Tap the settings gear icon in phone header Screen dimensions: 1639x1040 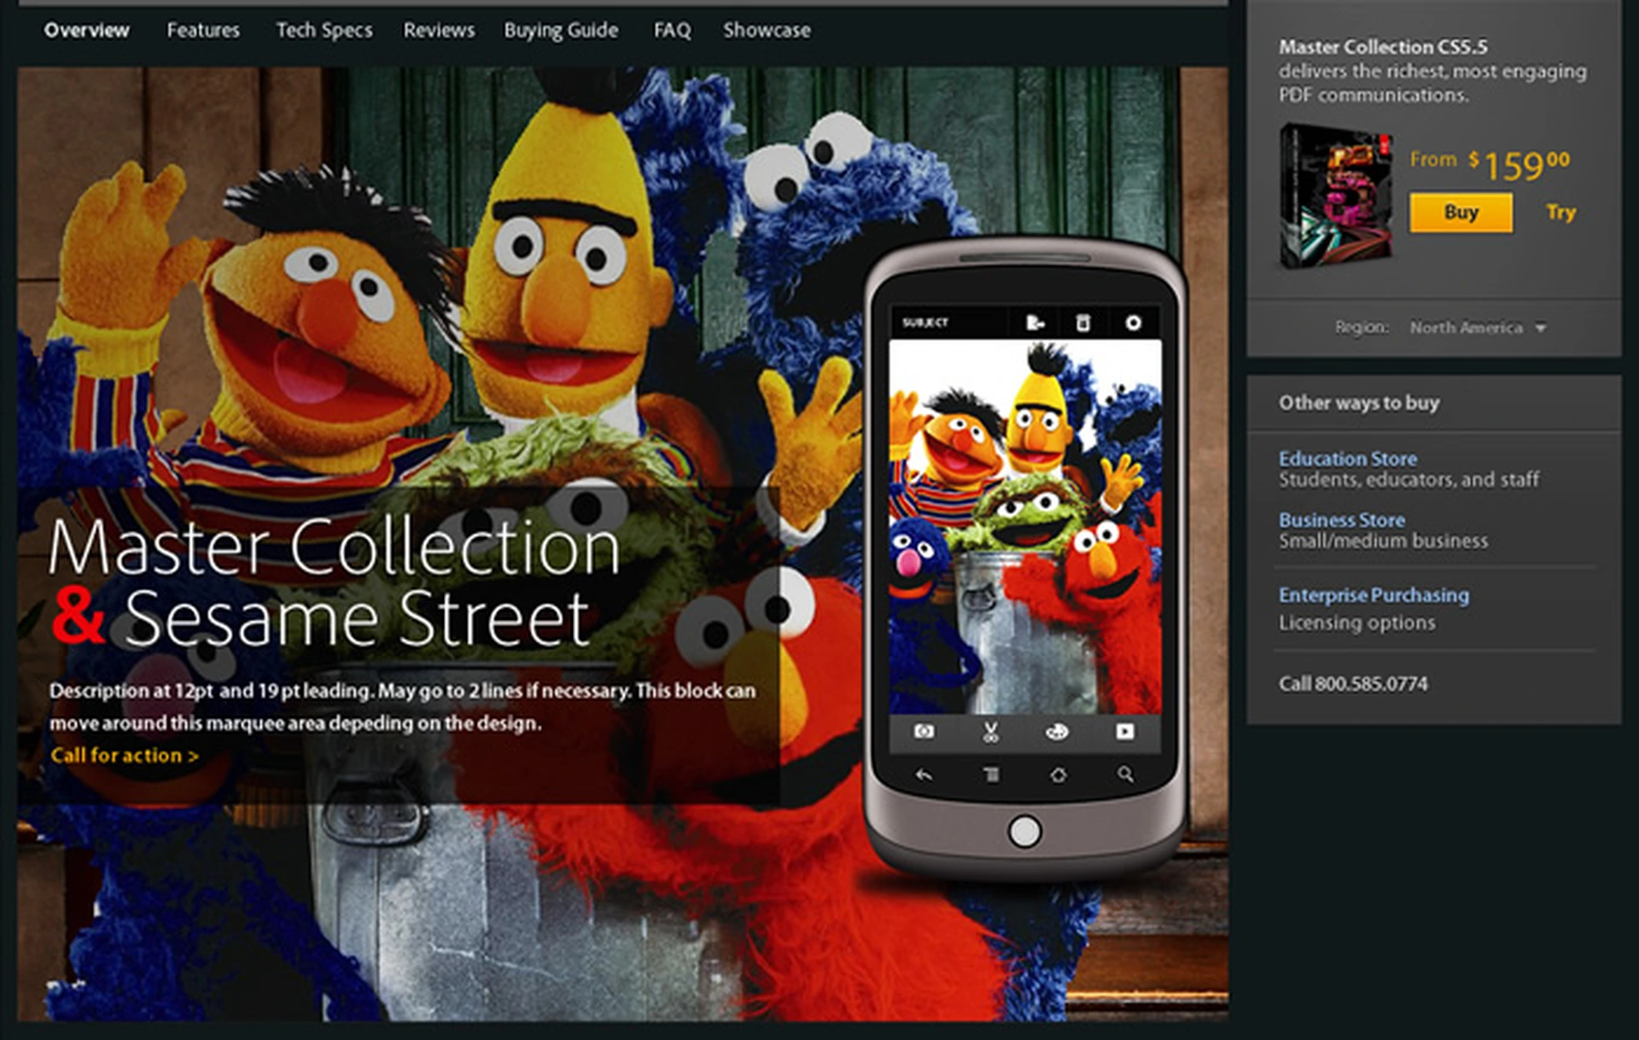1133,323
